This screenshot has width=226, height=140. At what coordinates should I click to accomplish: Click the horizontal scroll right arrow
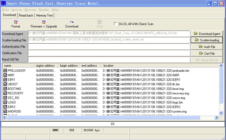216,118
